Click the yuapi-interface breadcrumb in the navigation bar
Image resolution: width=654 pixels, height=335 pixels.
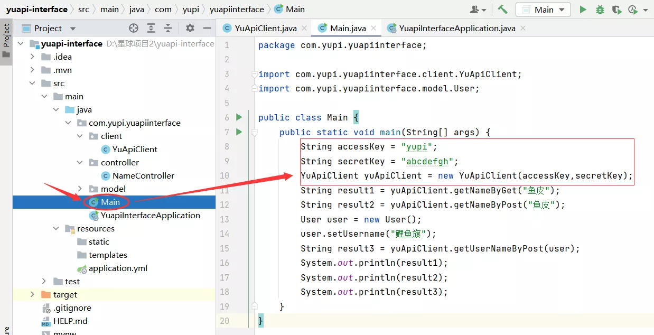point(37,9)
